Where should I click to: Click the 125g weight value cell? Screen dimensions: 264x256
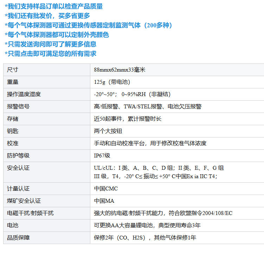coord(112,82)
